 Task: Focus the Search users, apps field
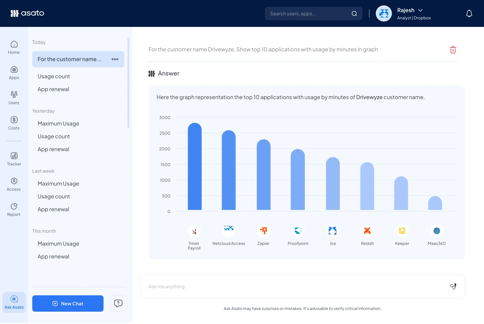pos(313,13)
